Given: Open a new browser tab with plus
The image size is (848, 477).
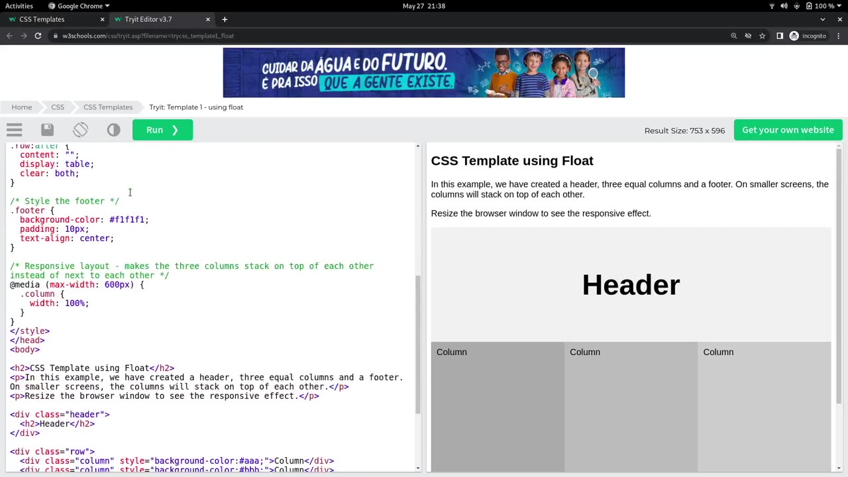Looking at the screenshot, I should 225,19.
